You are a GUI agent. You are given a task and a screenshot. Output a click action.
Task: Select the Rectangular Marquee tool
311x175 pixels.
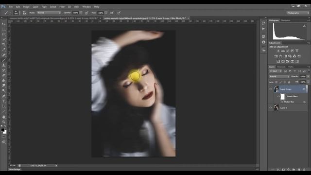pyautogui.click(x=3, y=29)
